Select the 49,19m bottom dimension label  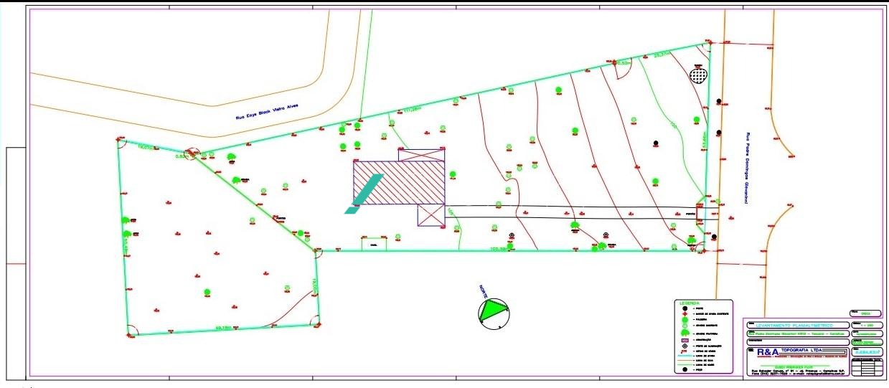225,328
